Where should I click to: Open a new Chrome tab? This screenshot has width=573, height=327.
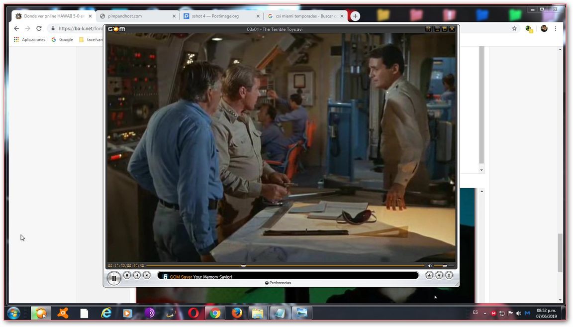coord(355,16)
